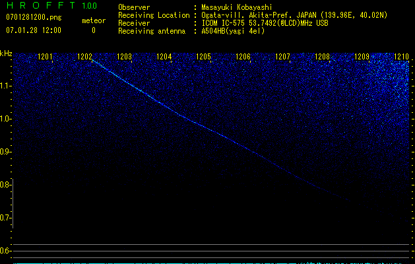Select the Ogata-vill. Akita-Pref. JAPAN location text

[x=294, y=15]
